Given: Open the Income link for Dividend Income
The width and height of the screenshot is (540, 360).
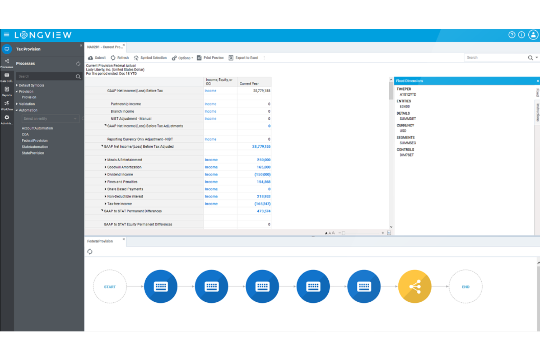Looking at the screenshot, I should [211, 174].
